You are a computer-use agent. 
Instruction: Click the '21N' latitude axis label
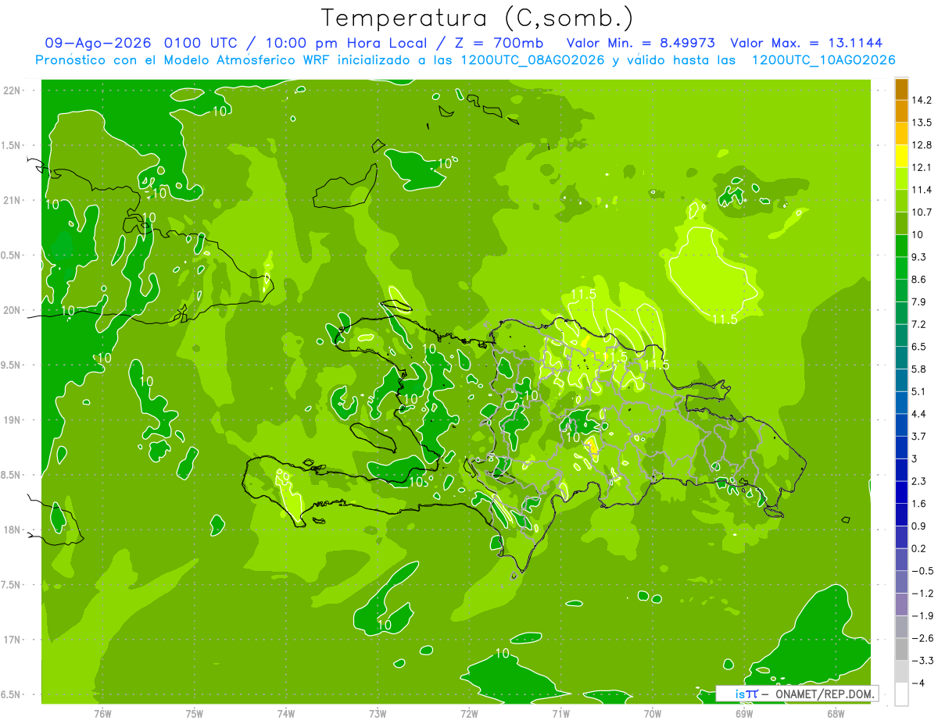point(13,200)
